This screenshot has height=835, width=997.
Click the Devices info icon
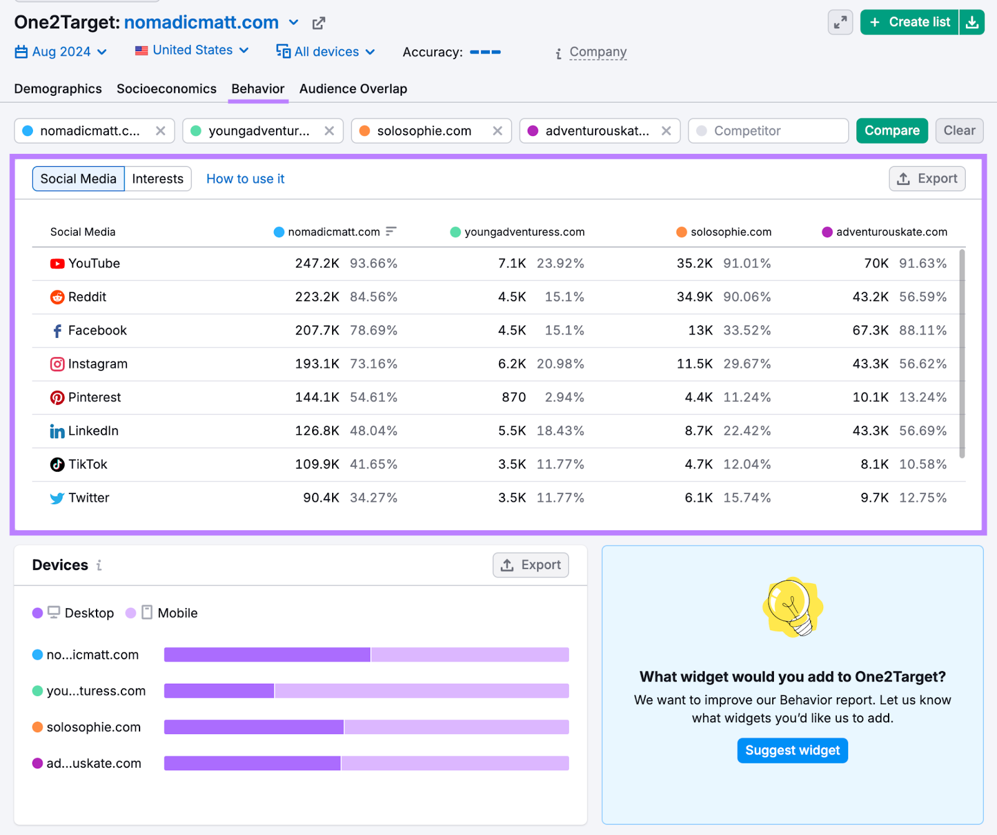[x=99, y=565]
